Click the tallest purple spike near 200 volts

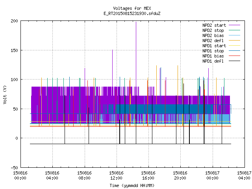(x=136, y=55)
